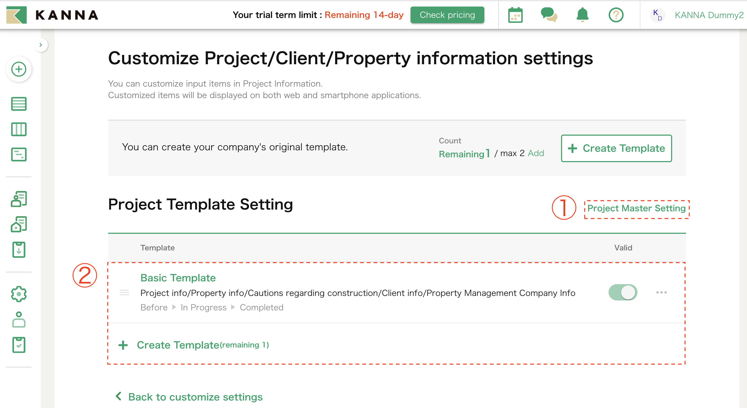Screen dimensions: 747x408
Task: Open Basic Template three-dots menu
Action: point(661,292)
